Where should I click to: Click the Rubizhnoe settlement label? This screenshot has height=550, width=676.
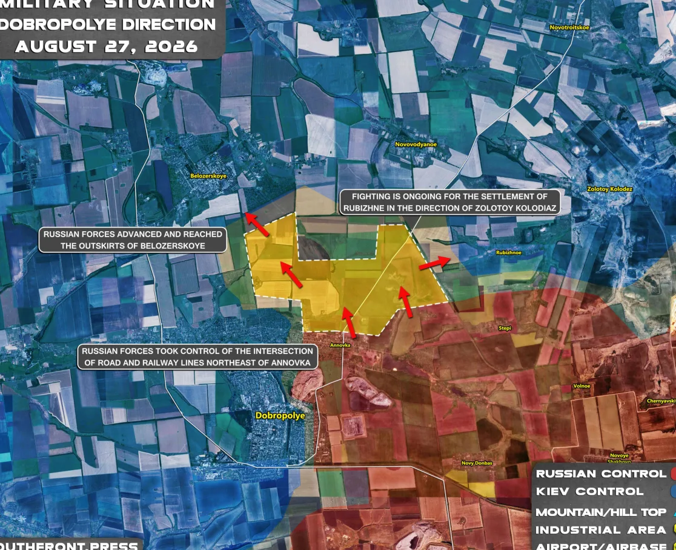click(509, 253)
